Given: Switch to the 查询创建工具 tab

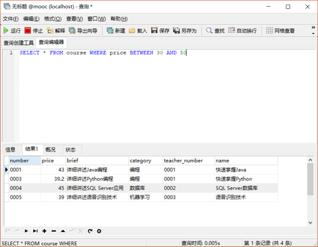Looking at the screenshot, I should [19, 43].
